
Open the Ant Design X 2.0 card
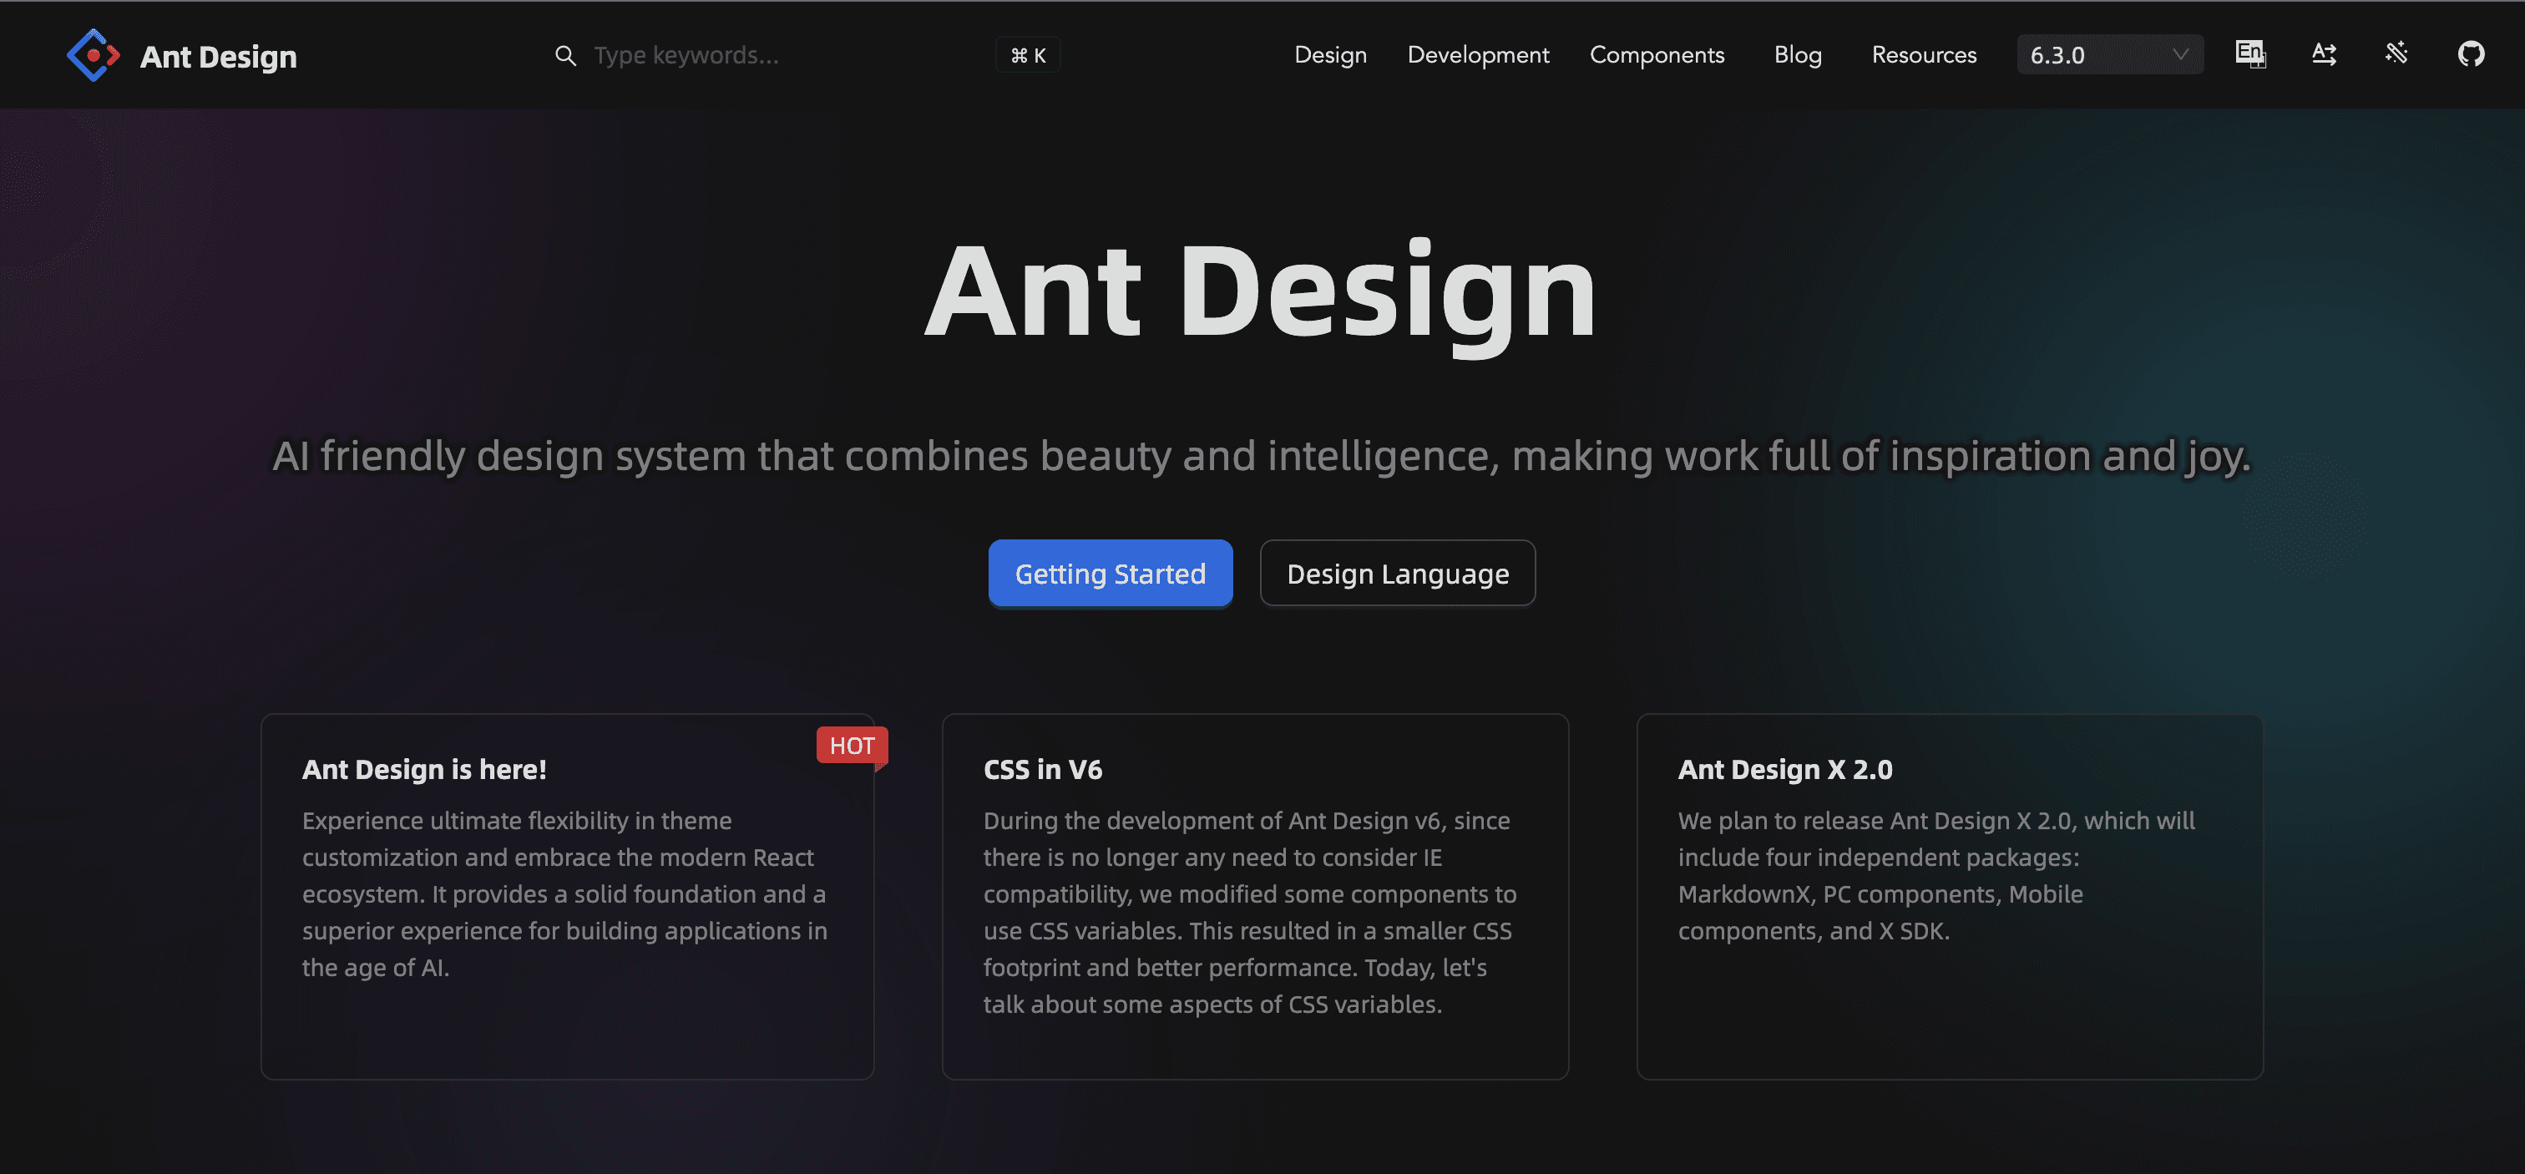(x=1949, y=896)
